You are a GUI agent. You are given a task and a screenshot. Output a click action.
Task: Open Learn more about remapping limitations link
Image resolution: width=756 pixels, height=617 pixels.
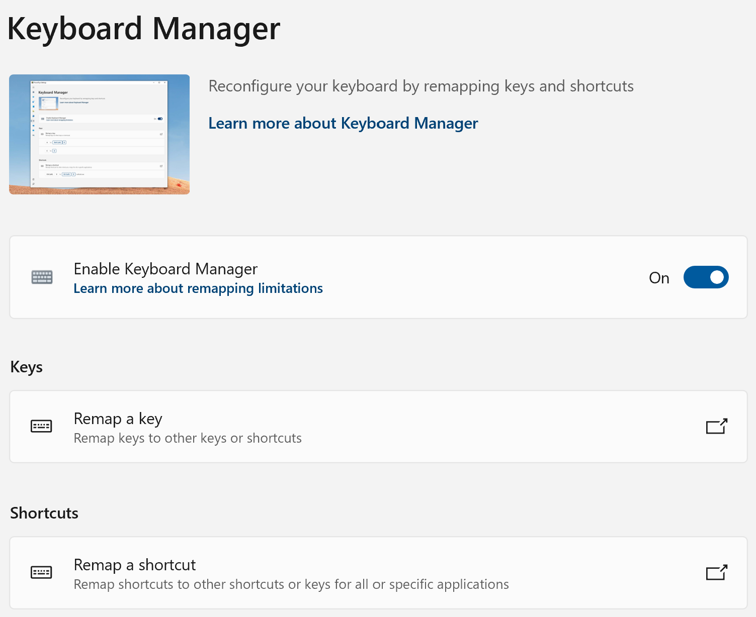198,288
